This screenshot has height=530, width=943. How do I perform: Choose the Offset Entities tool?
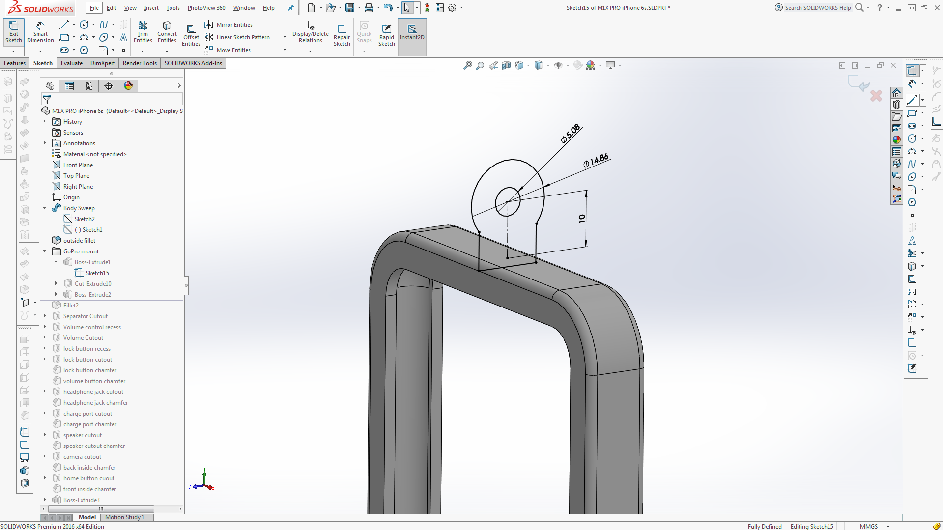191,35
